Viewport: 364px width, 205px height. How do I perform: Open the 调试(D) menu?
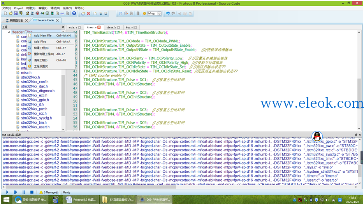click(x=55, y=8)
